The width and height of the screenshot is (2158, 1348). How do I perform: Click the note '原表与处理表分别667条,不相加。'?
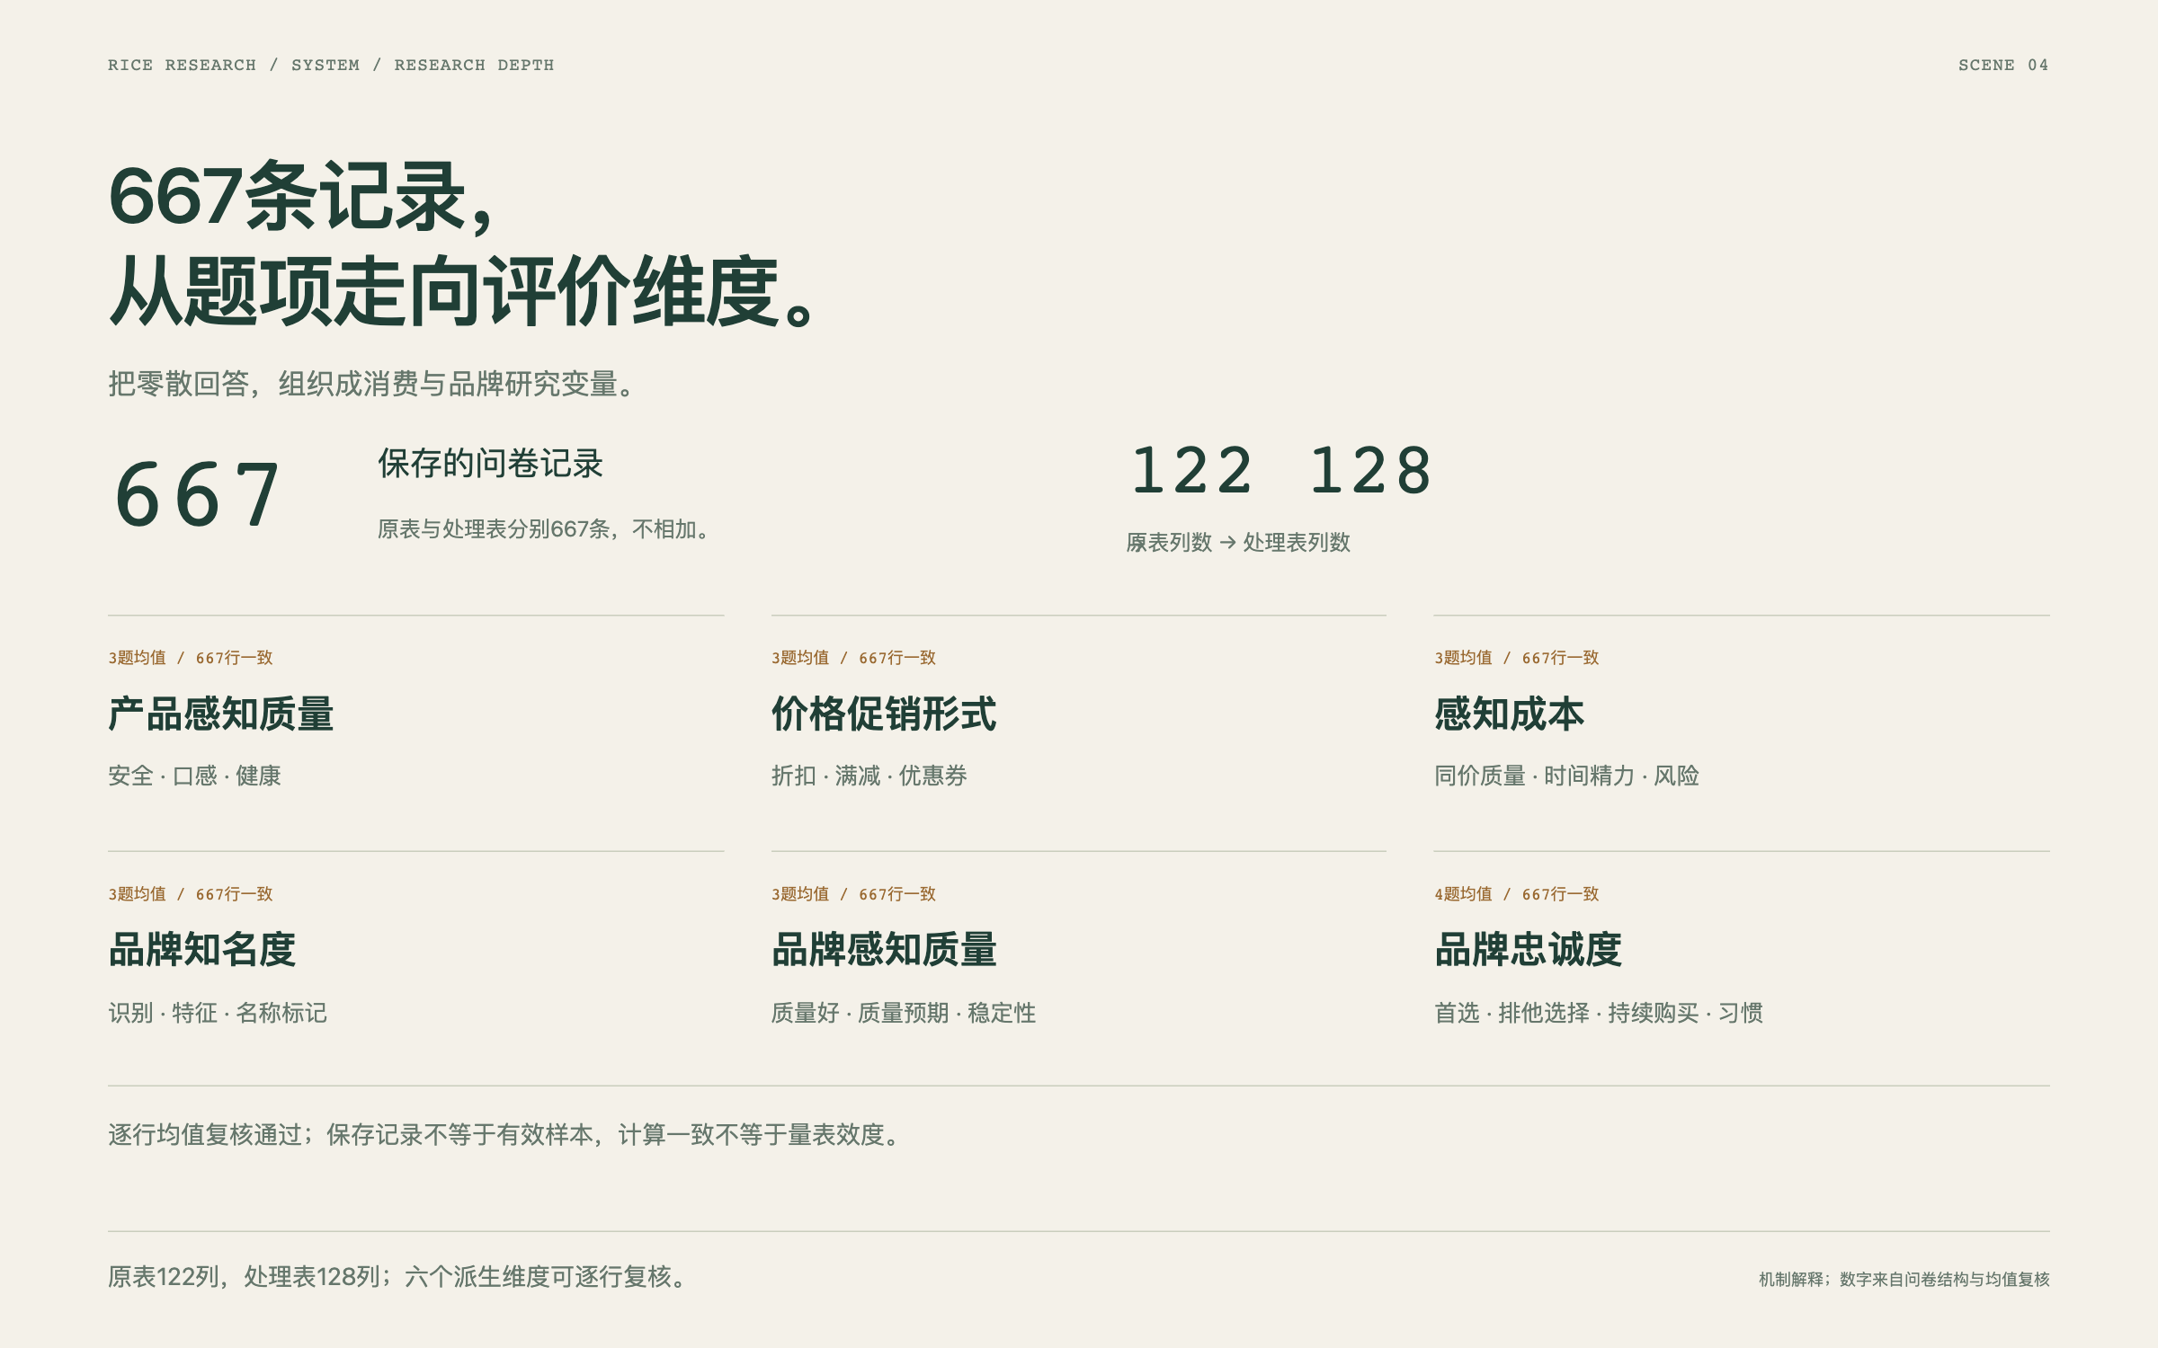(545, 528)
